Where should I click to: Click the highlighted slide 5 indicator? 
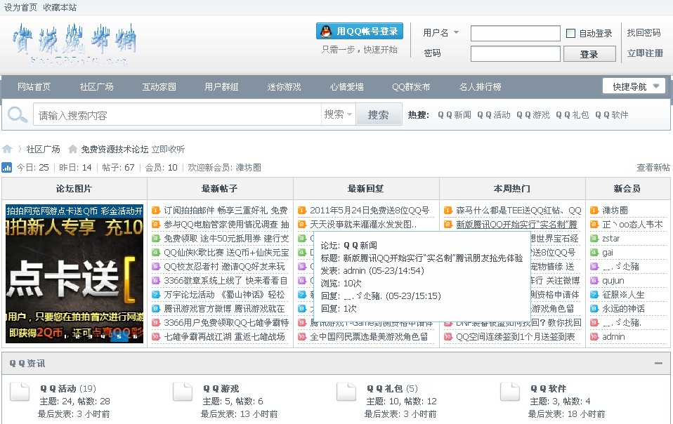119,336
